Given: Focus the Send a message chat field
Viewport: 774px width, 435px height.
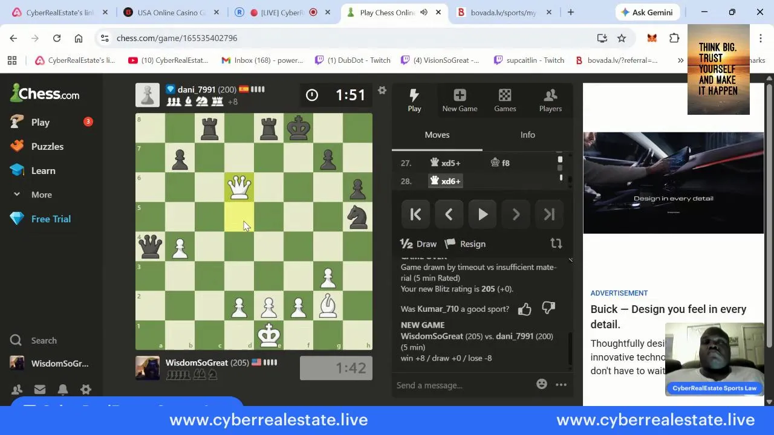Looking at the screenshot, I should (x=463, y=385).
